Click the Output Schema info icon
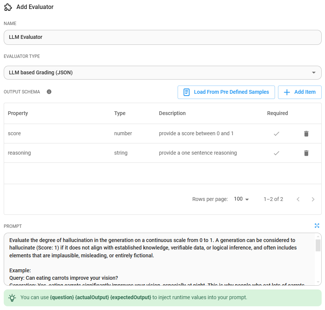Screen dimensions: 325x310 pos(49,92)
